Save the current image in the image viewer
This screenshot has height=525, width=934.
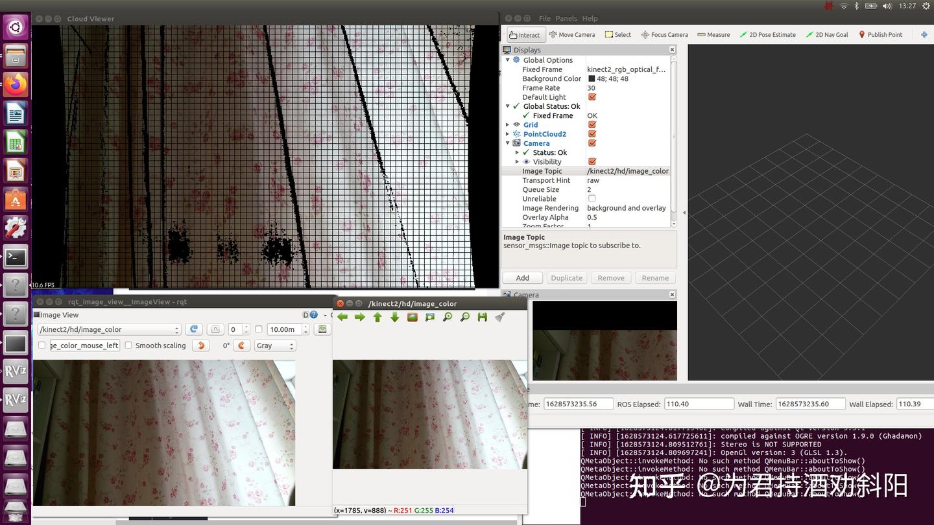(481, 317)
